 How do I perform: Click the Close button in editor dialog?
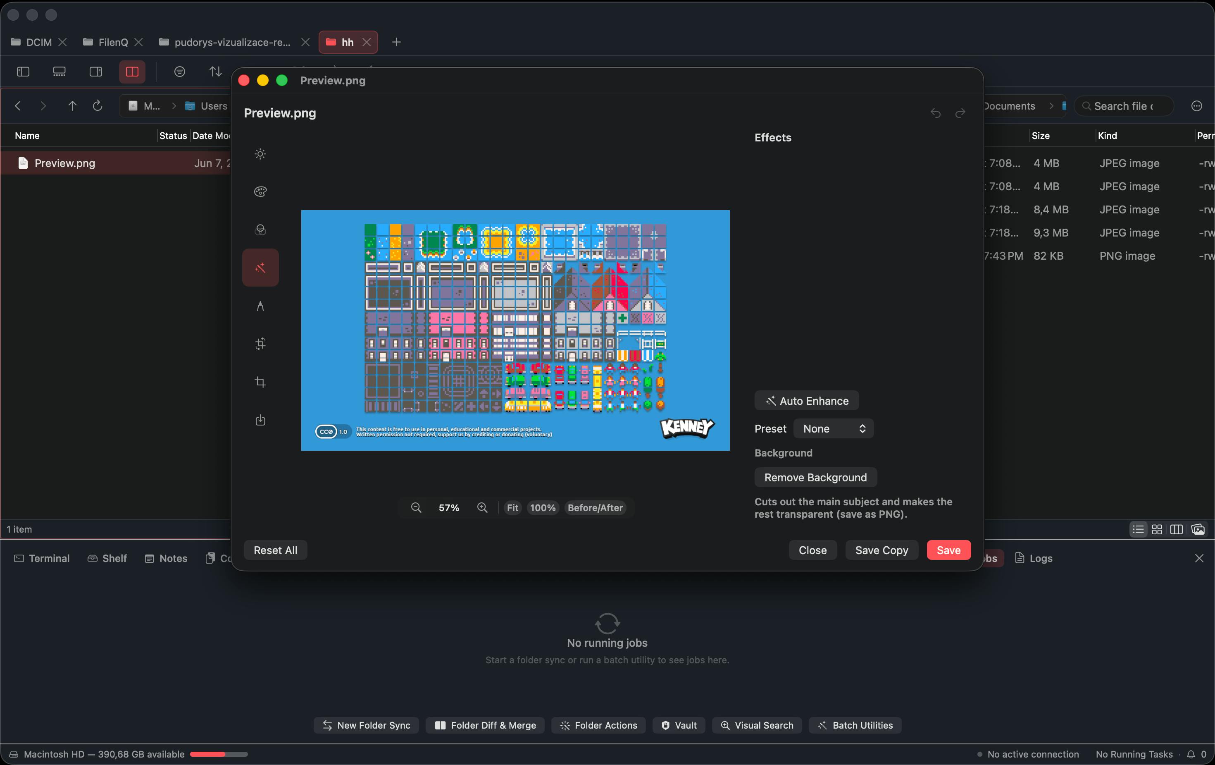(x=812, y=550)
